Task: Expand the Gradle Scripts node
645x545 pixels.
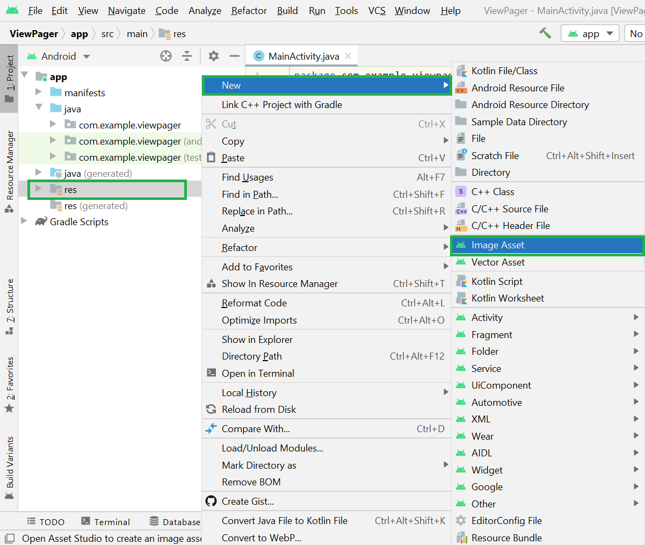Action: point(24,221)
